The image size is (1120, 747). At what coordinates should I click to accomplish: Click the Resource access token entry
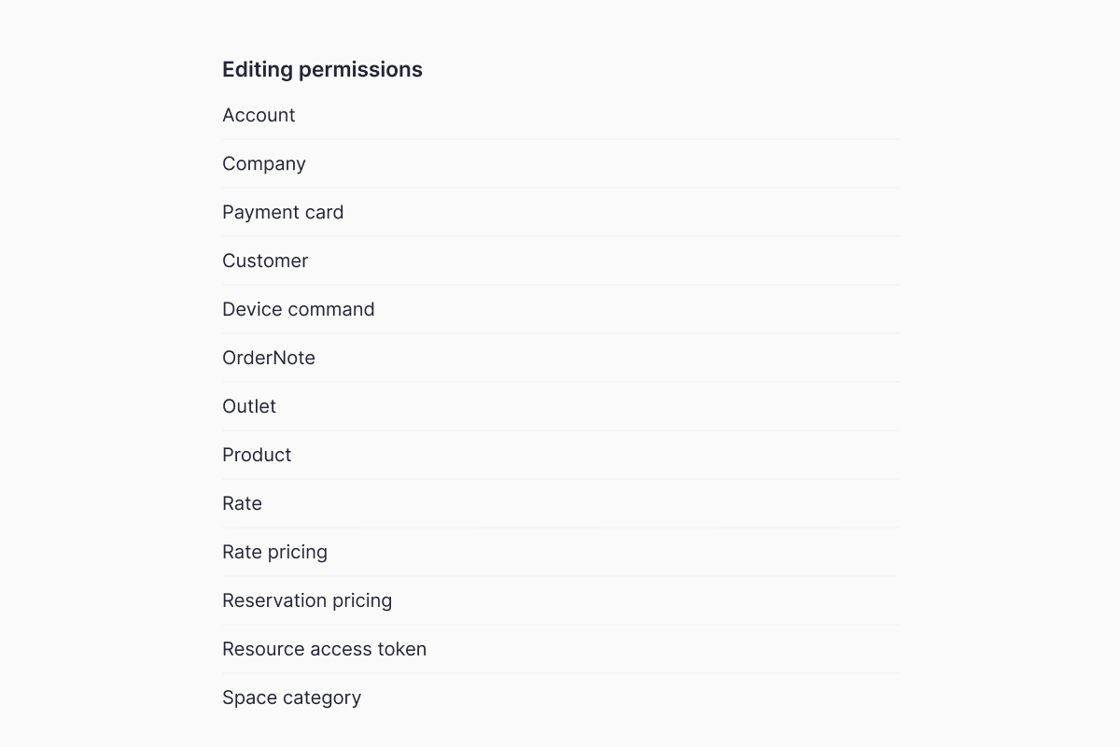click(x=560, y=650)
